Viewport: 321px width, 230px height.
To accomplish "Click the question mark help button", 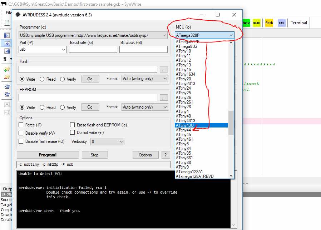I will tap(166, 155).
